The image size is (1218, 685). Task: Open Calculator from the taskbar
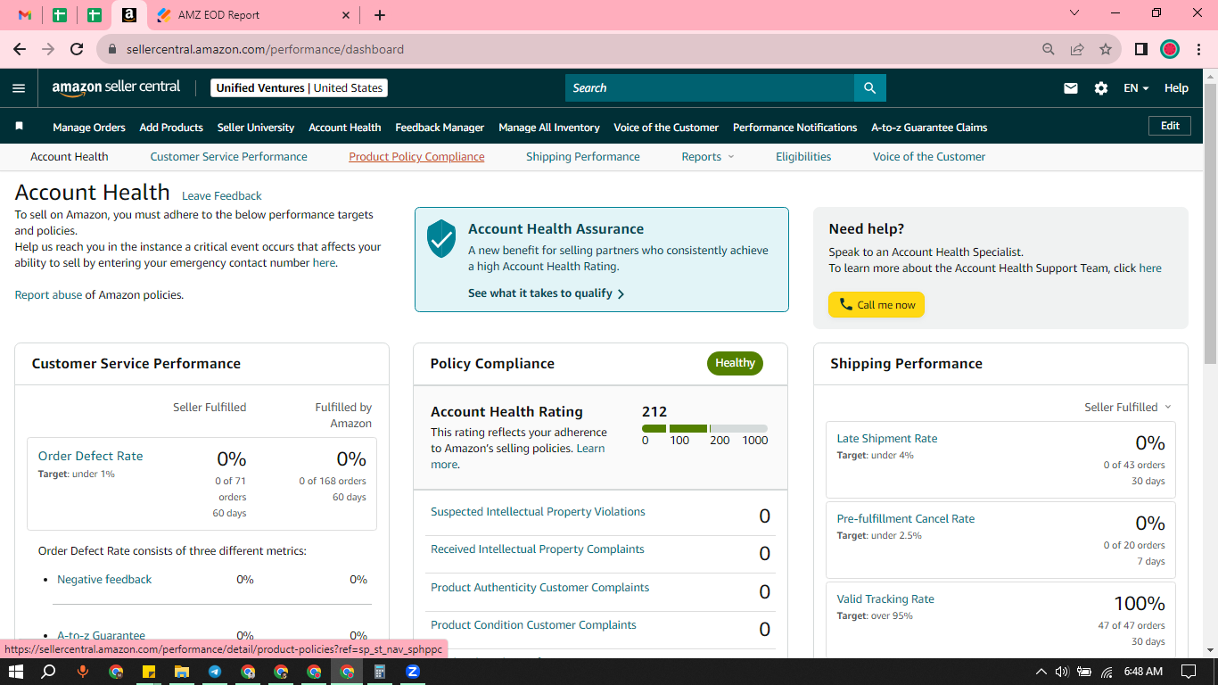coord(379,672)
